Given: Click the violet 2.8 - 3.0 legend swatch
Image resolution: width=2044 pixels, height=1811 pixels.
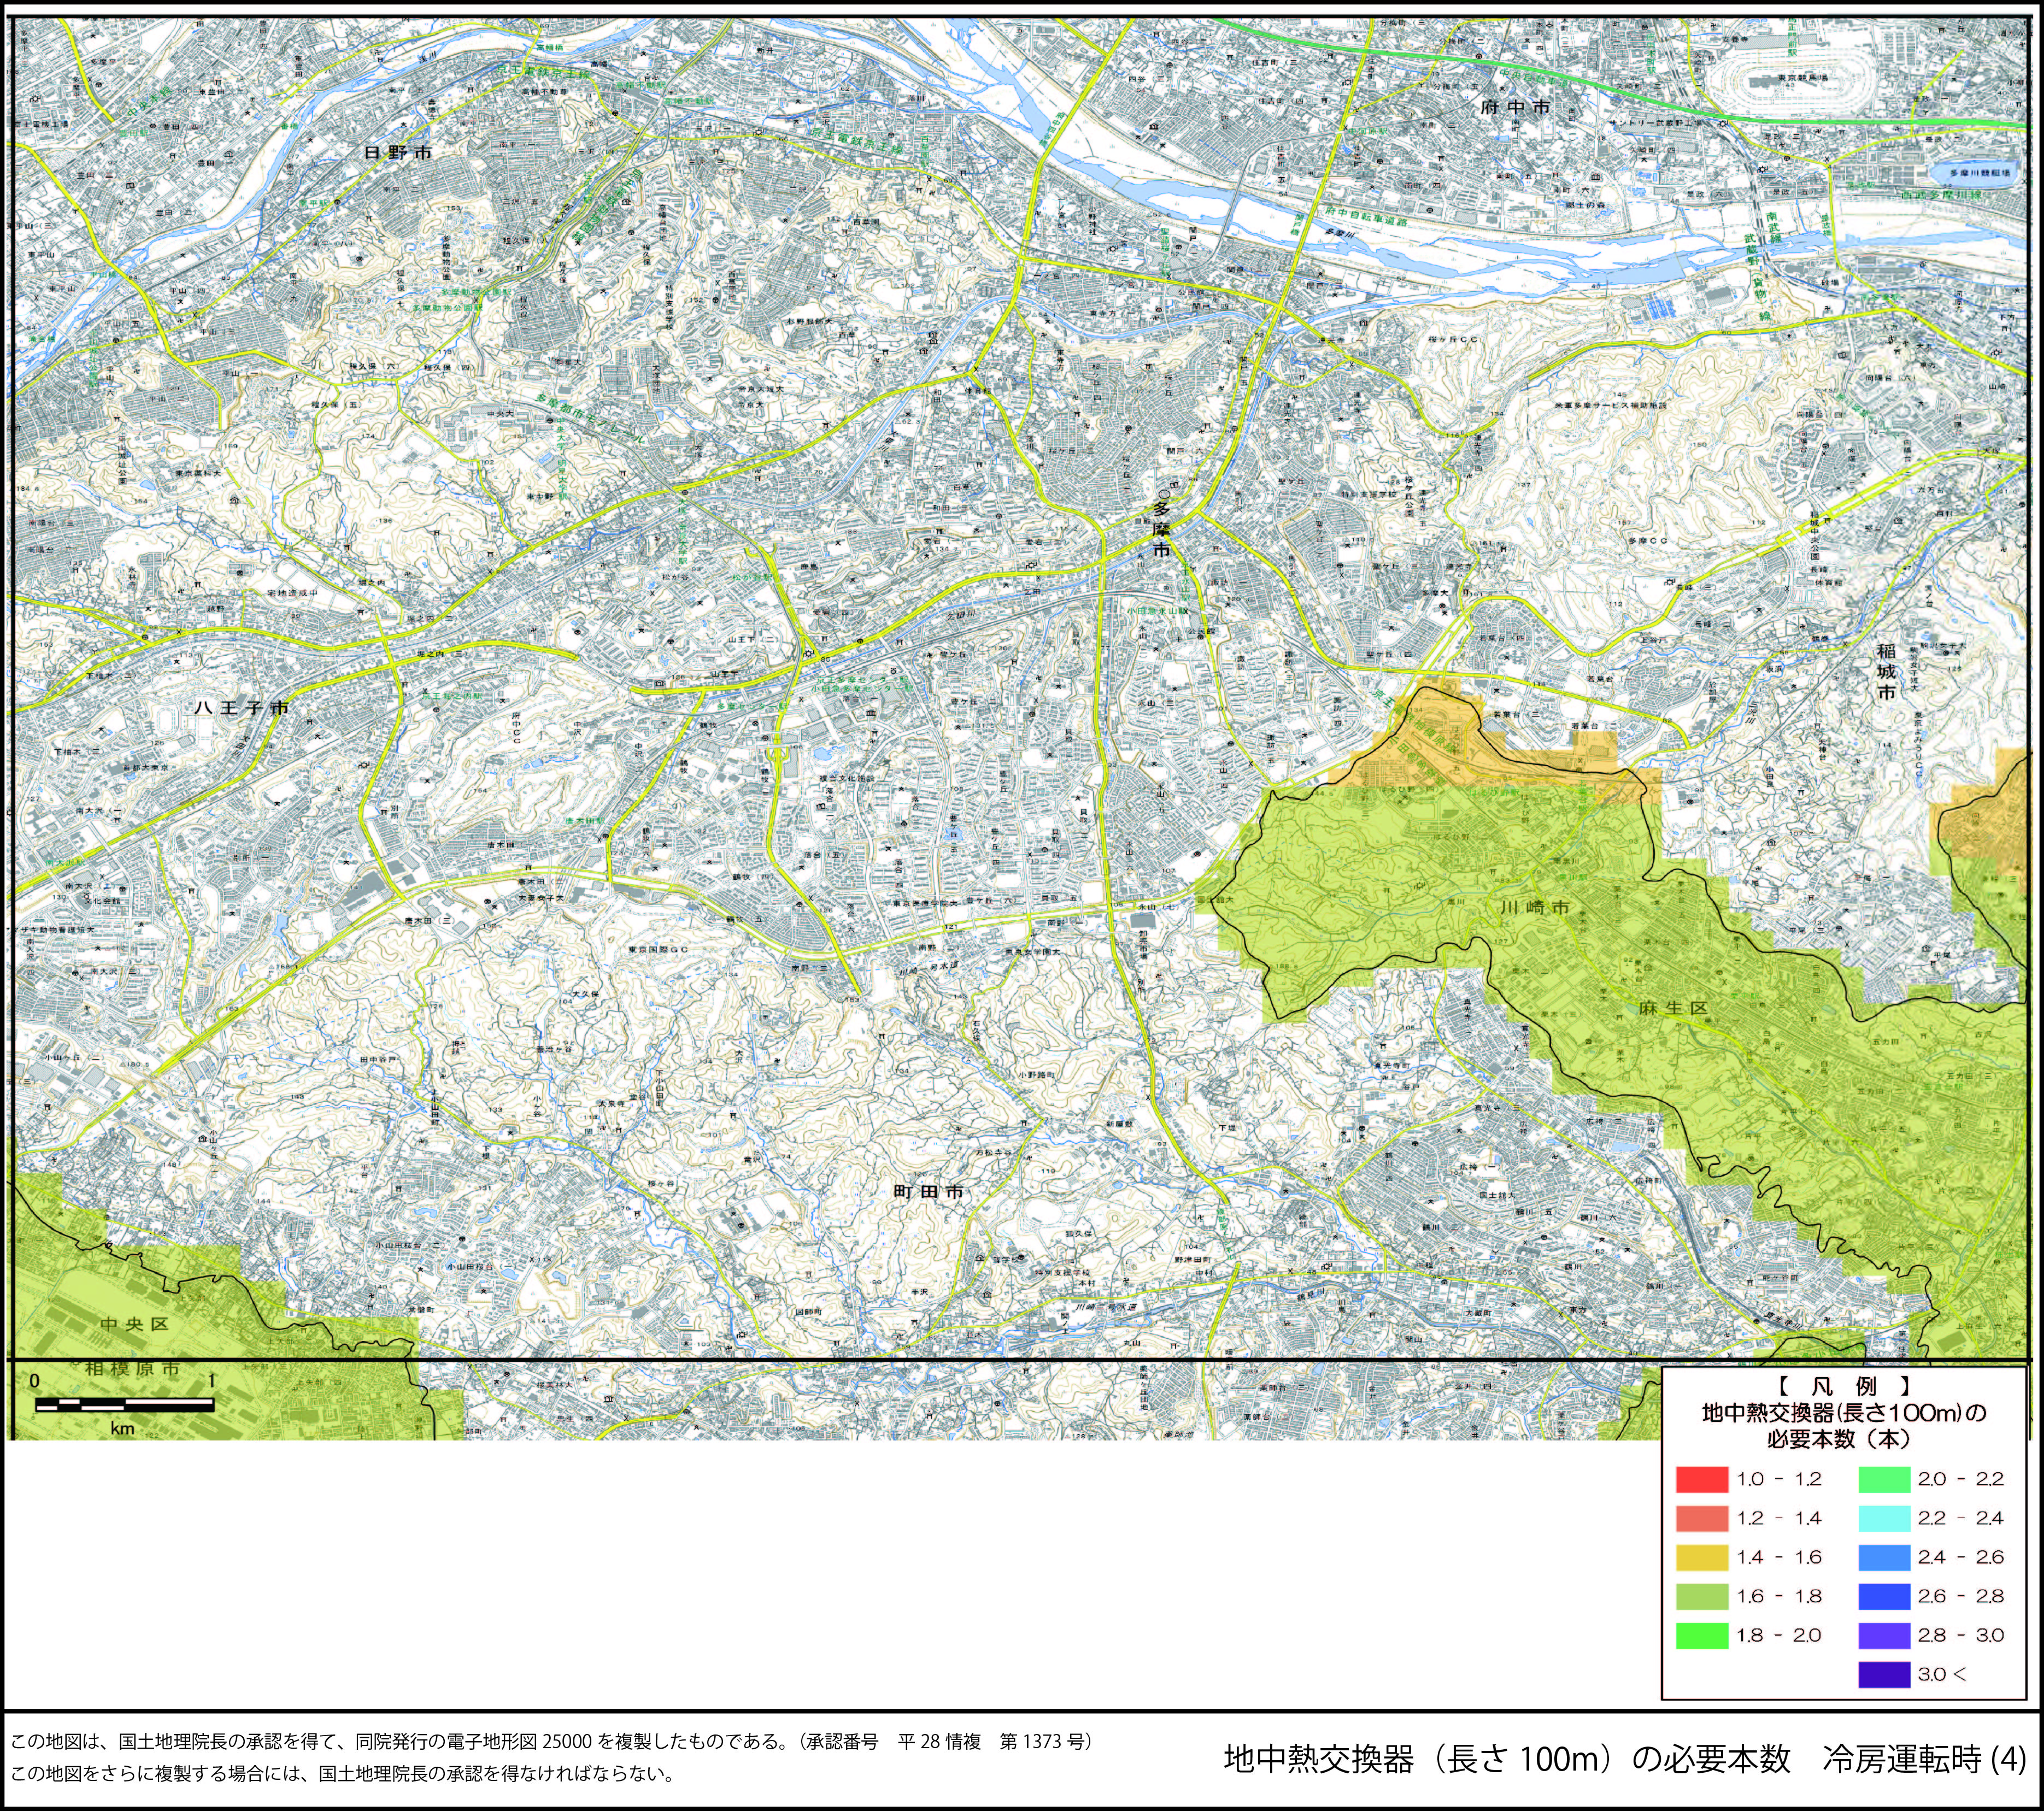Looking at the screenshot, I should [x=1884, y=1635].
